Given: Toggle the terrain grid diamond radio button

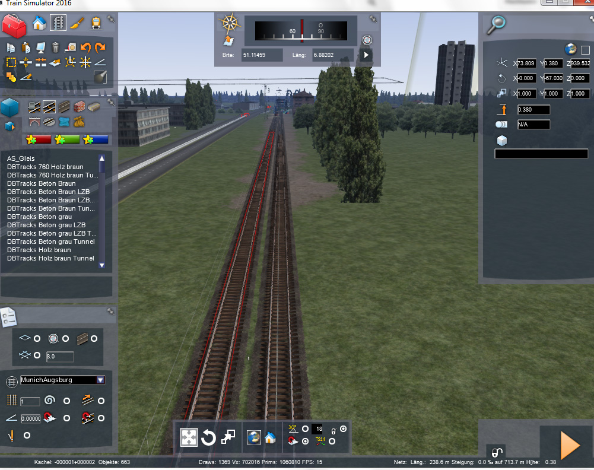Looking at the screenshot, I should pyautogui.click(x=37, y=339).
